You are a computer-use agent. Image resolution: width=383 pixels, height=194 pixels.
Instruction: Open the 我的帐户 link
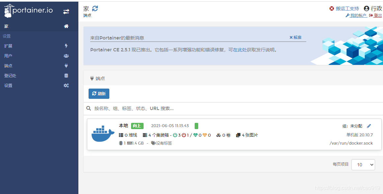(356, 15)
